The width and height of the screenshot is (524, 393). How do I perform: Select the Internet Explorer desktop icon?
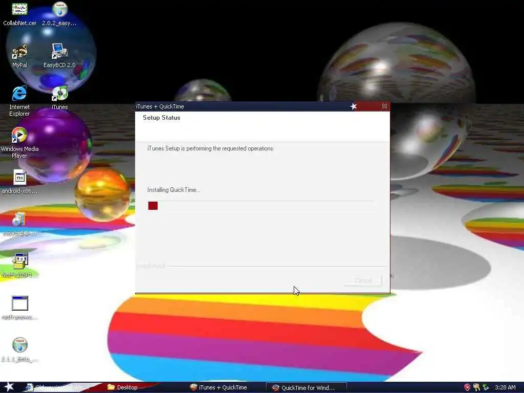pos(19,94)
